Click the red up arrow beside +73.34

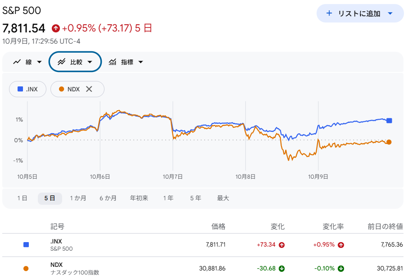(281, 245)
